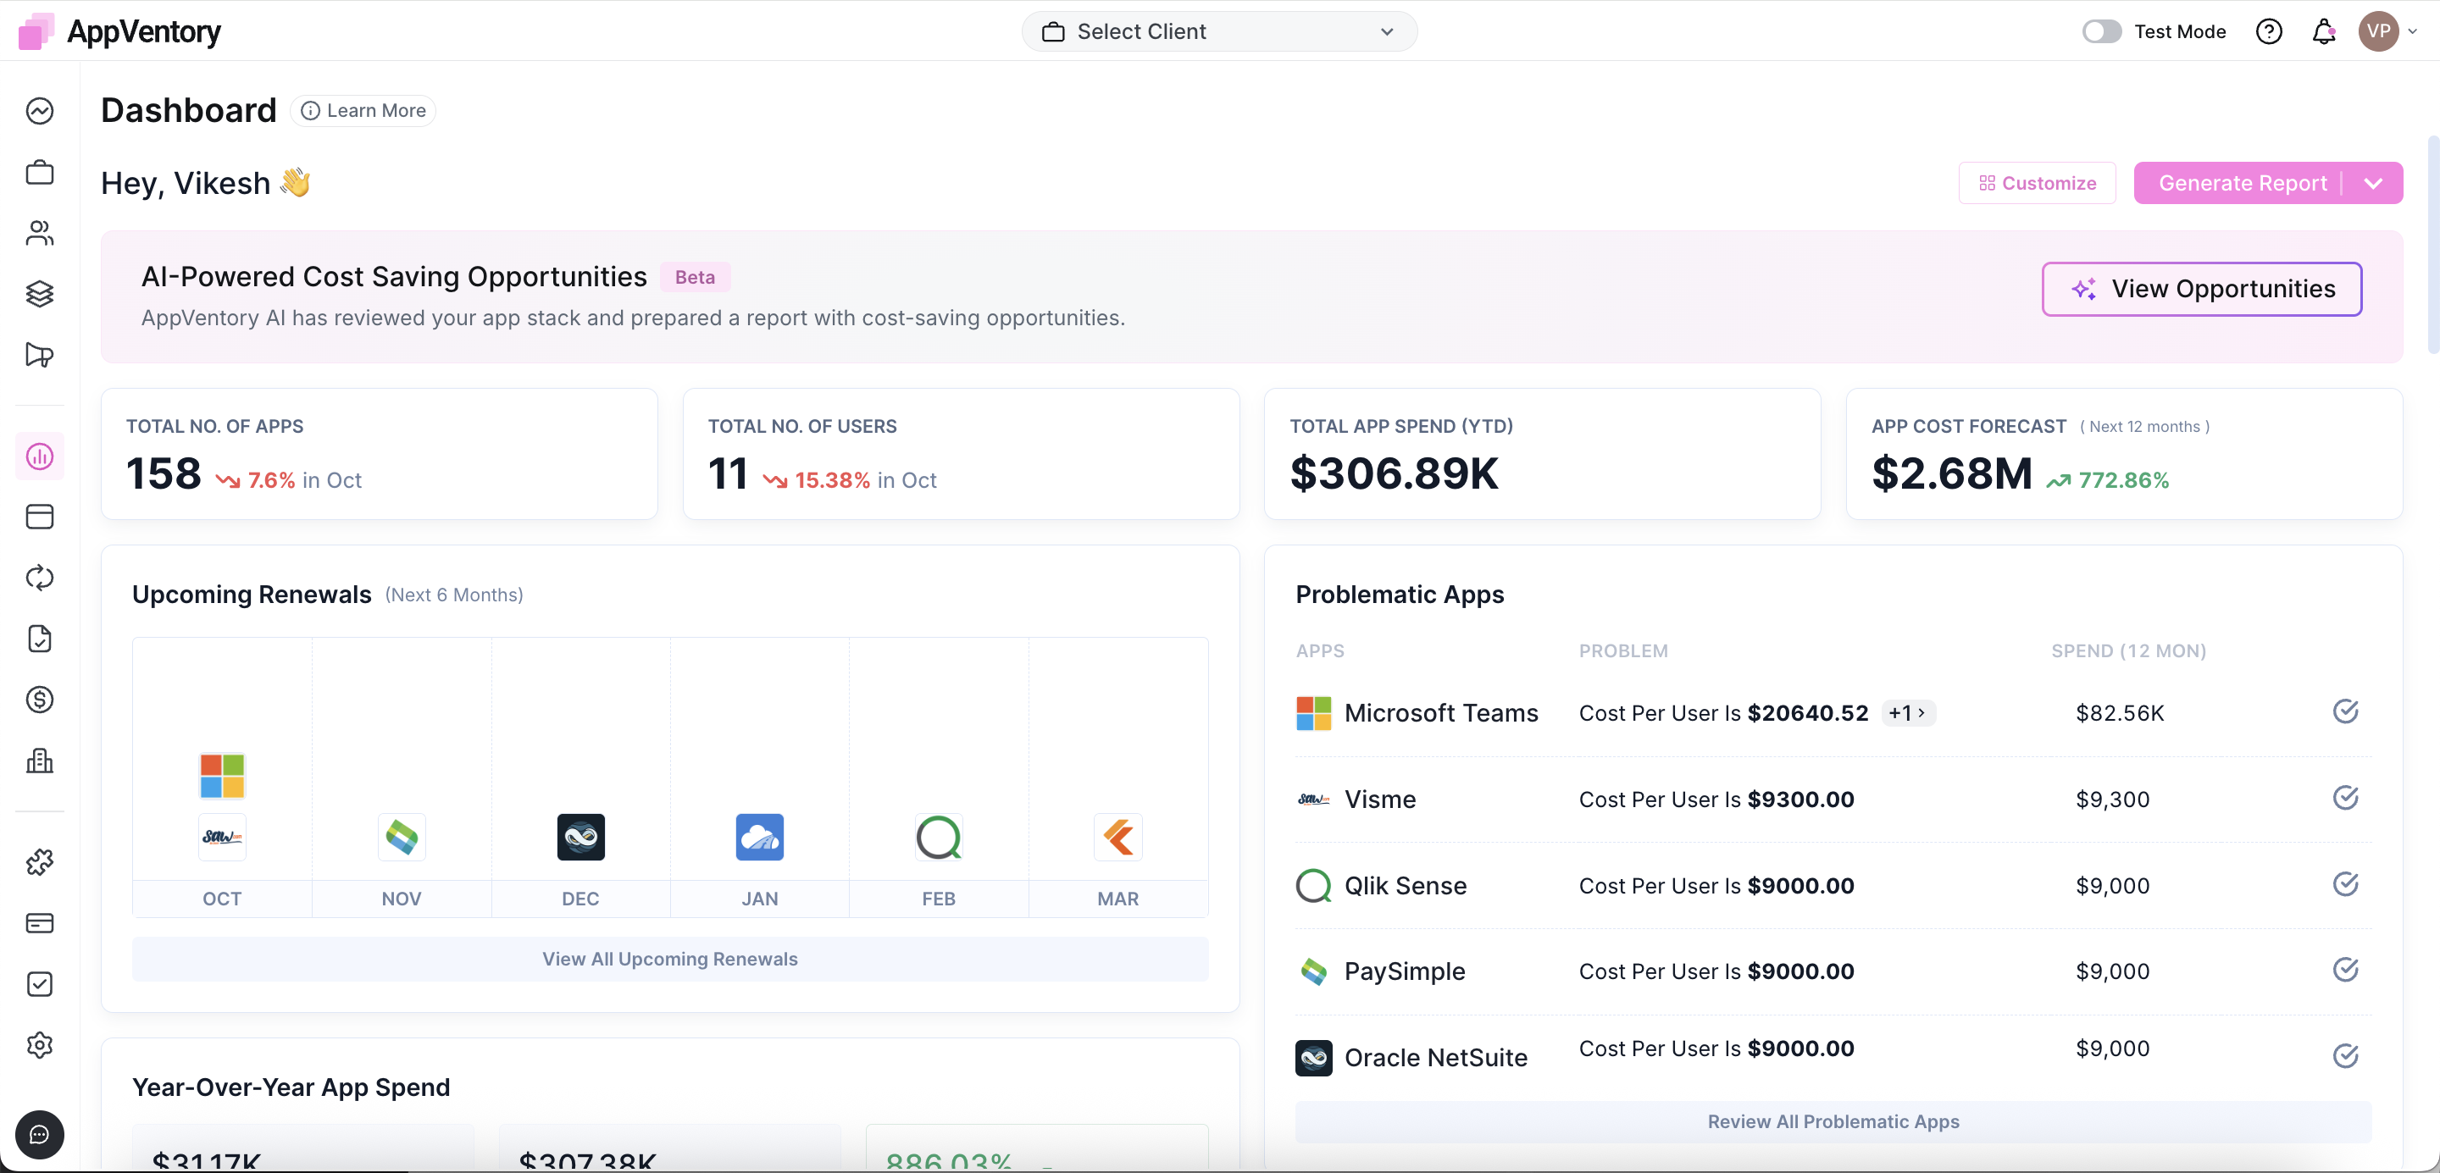This screenshot has width=2440, height=1173.
Task: Click View All Upcoming Renewals
Action: click(669, 959)
